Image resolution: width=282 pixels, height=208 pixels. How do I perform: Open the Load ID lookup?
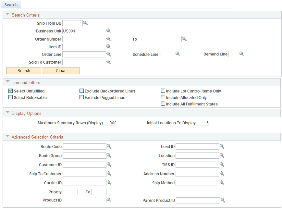pos(222,146)
